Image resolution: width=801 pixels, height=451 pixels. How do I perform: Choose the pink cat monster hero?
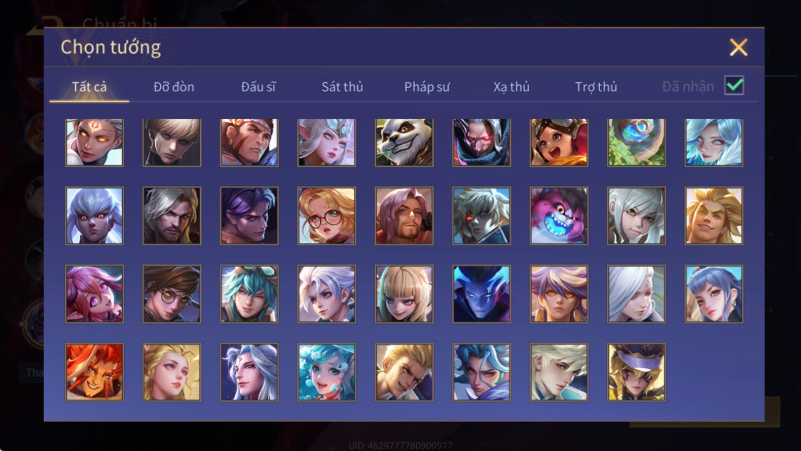pos(559,216)
